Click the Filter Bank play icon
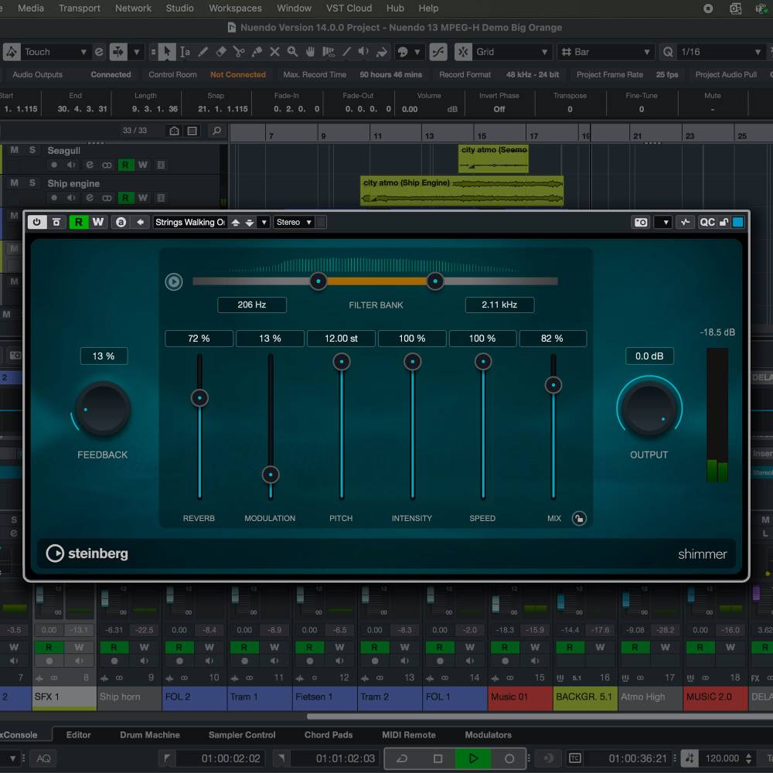 tap(174, 281)
